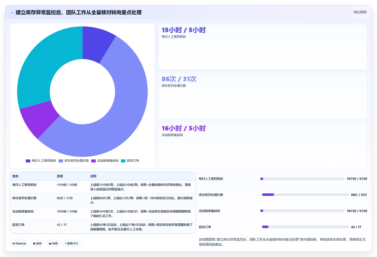Click the summary paragraph below progress bars
This screenshot has height=257, width=377.
pos(282,242)
